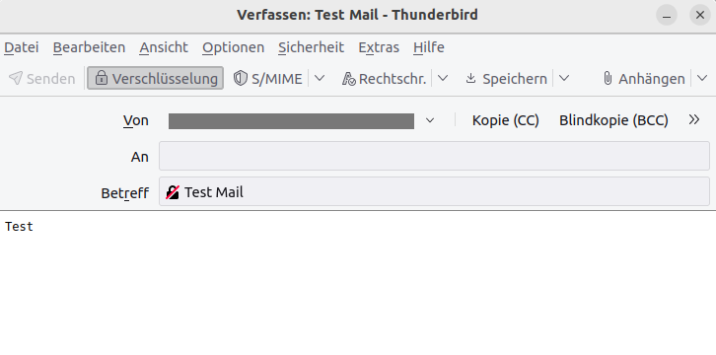Viewport: 716px width, 355px height.
Task: Add a Blindkopie (BCC) field
Action: tap(613, 120)
